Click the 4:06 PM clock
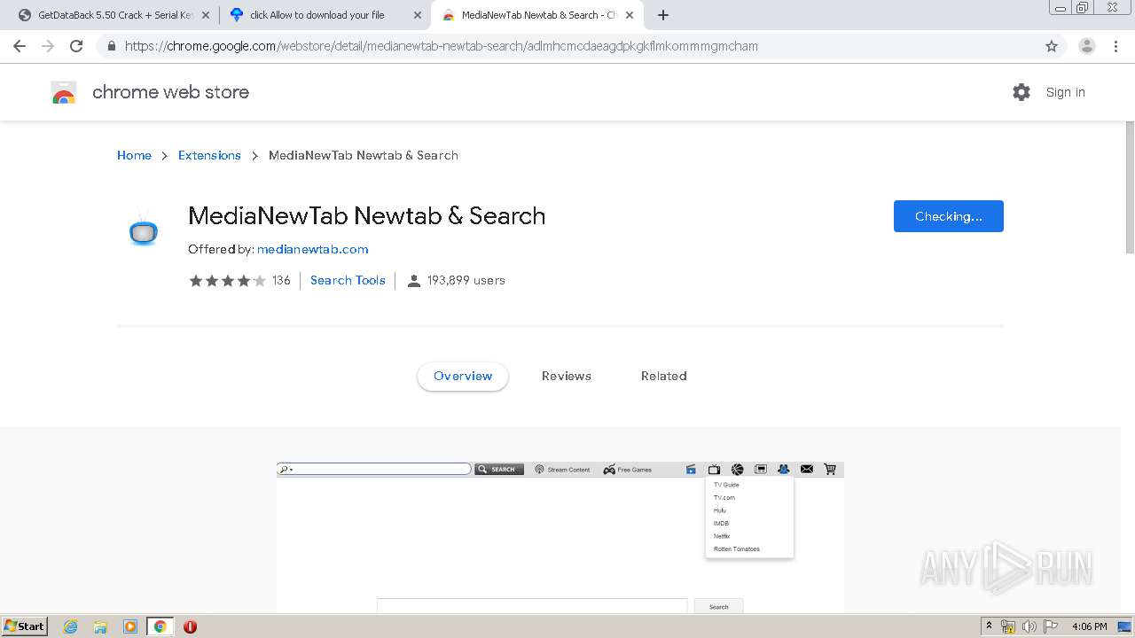The height and width of the screenshot is (638, 1135). pyautogui.click(x=1090, y=626)
